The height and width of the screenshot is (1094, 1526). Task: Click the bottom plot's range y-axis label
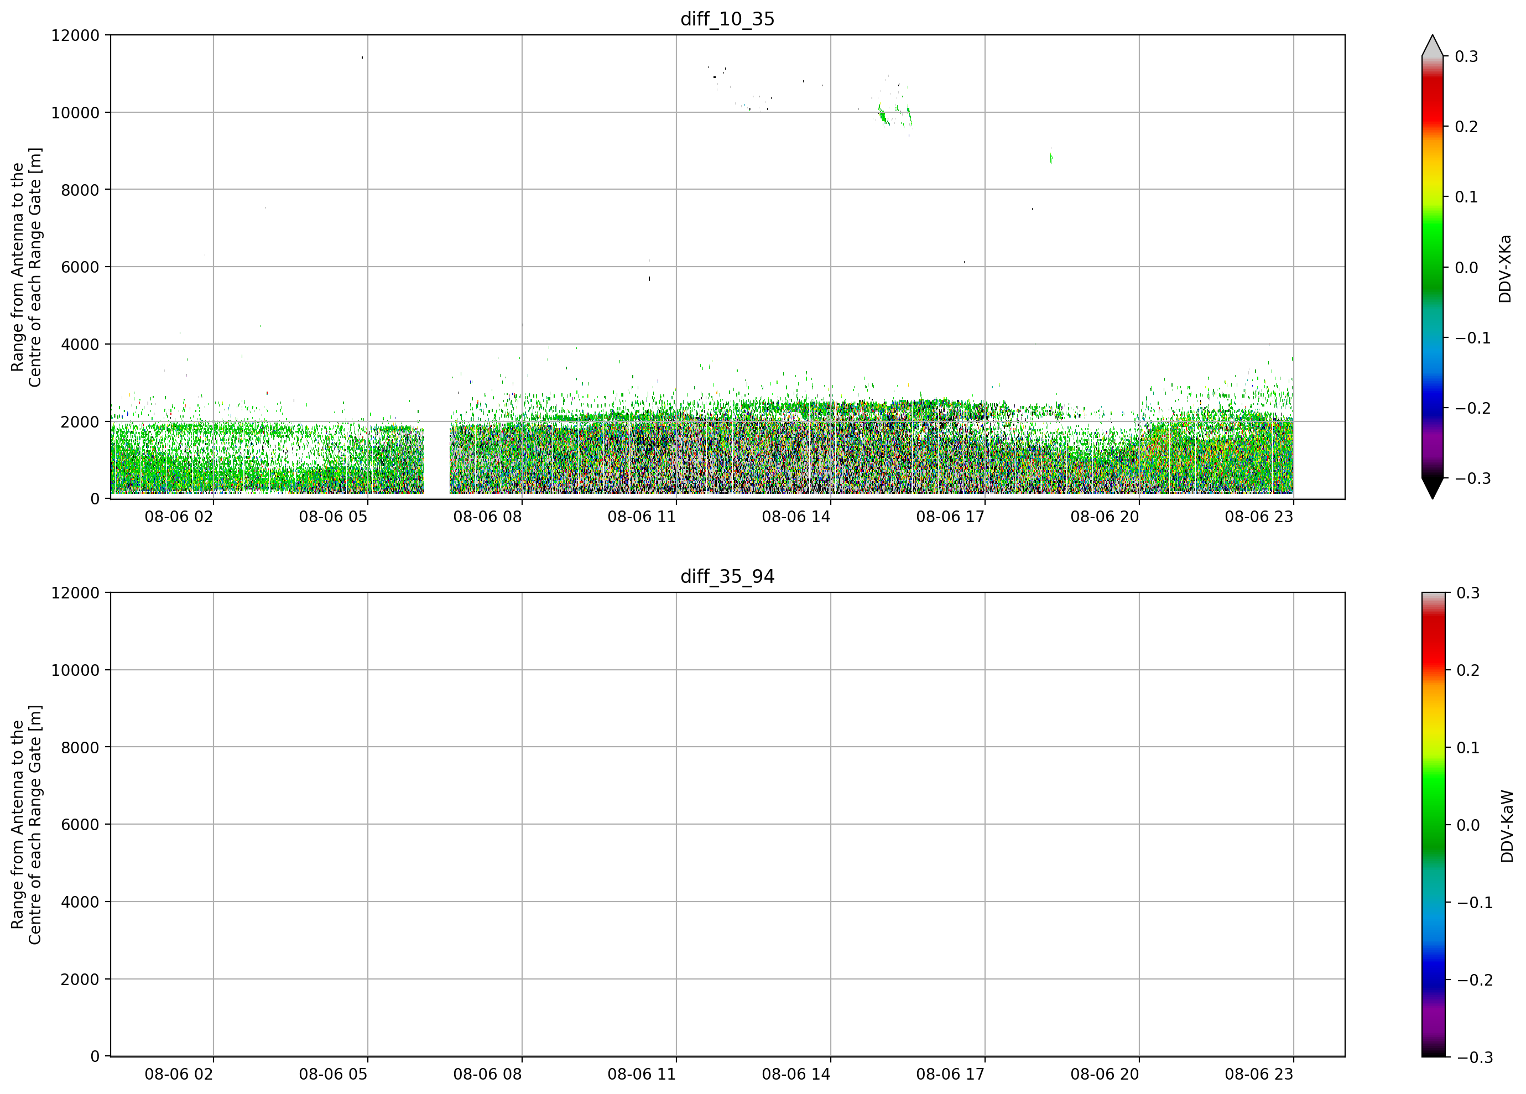pos(26,825)
